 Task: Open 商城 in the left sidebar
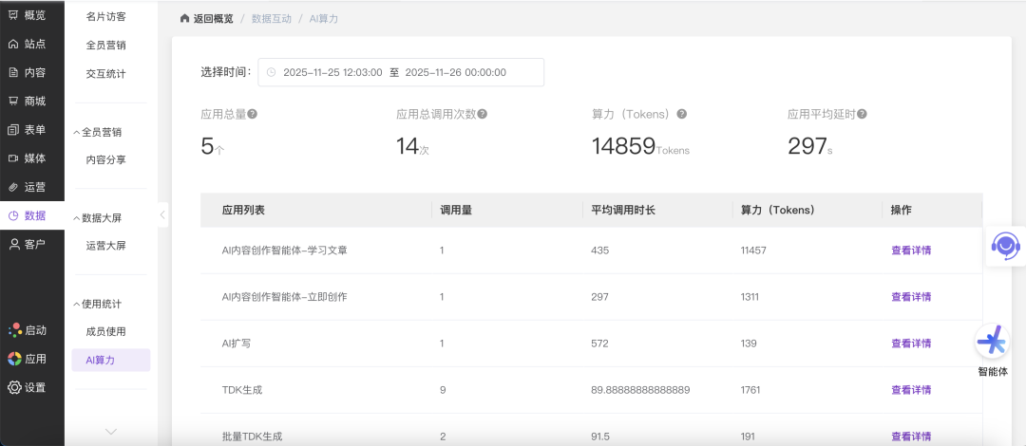(x=28, y=101)
